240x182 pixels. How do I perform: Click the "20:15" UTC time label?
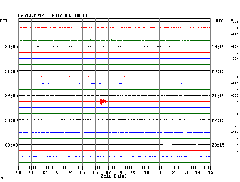tap(218, 71)
